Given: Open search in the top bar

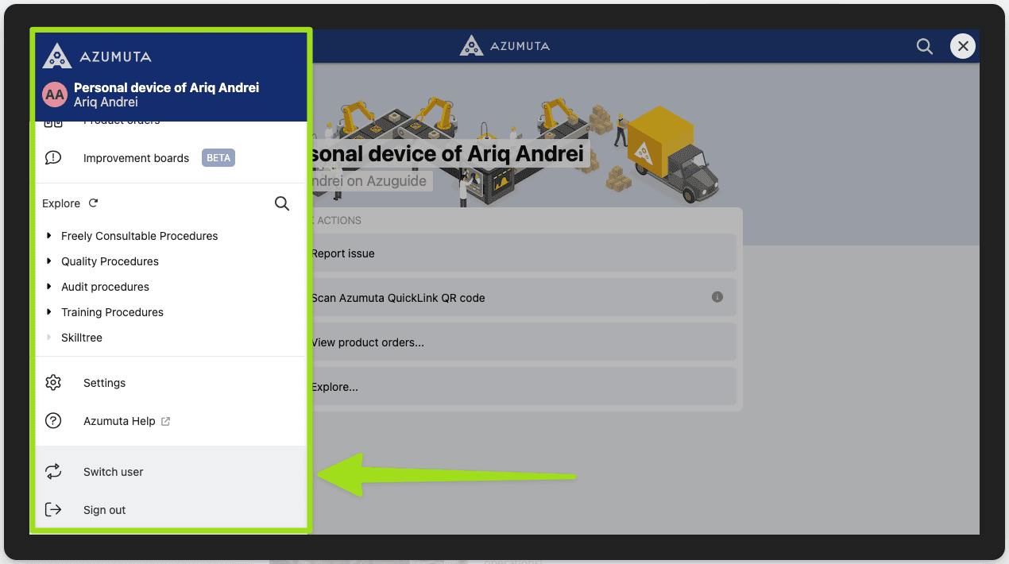Looking at the screenshot, I should coord(925,46).
